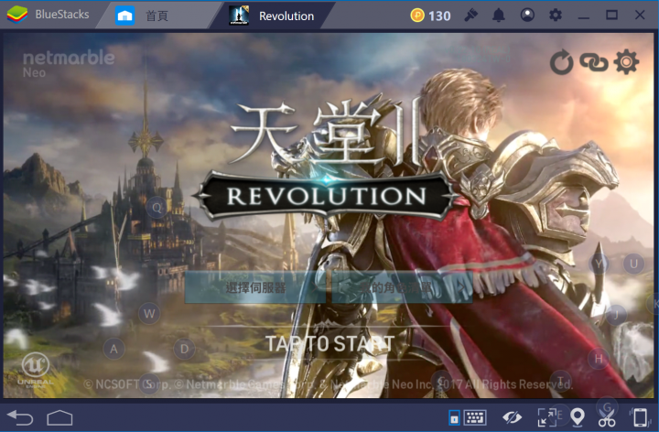The height and width of the screenshot is (432, 659).
Task: Click the H key overlay
Action: point(599,359)
